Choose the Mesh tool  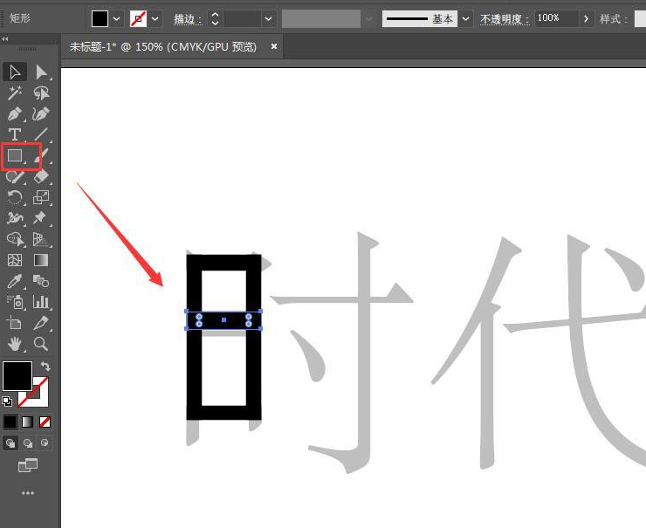(15, 260)
